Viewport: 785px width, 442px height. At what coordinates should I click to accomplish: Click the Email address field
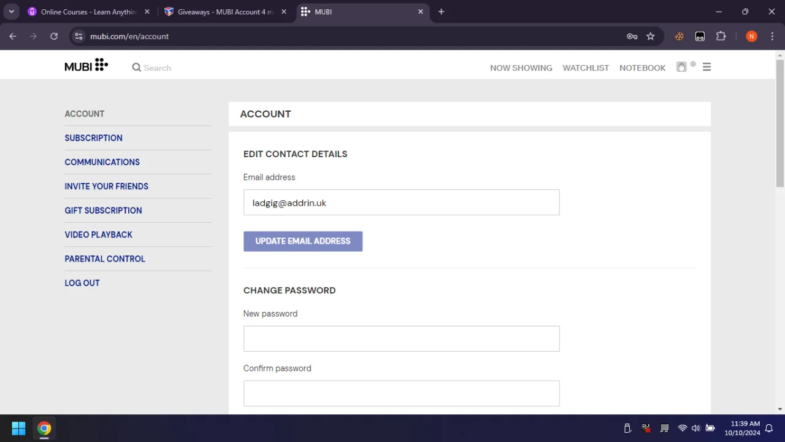[402, 203]
